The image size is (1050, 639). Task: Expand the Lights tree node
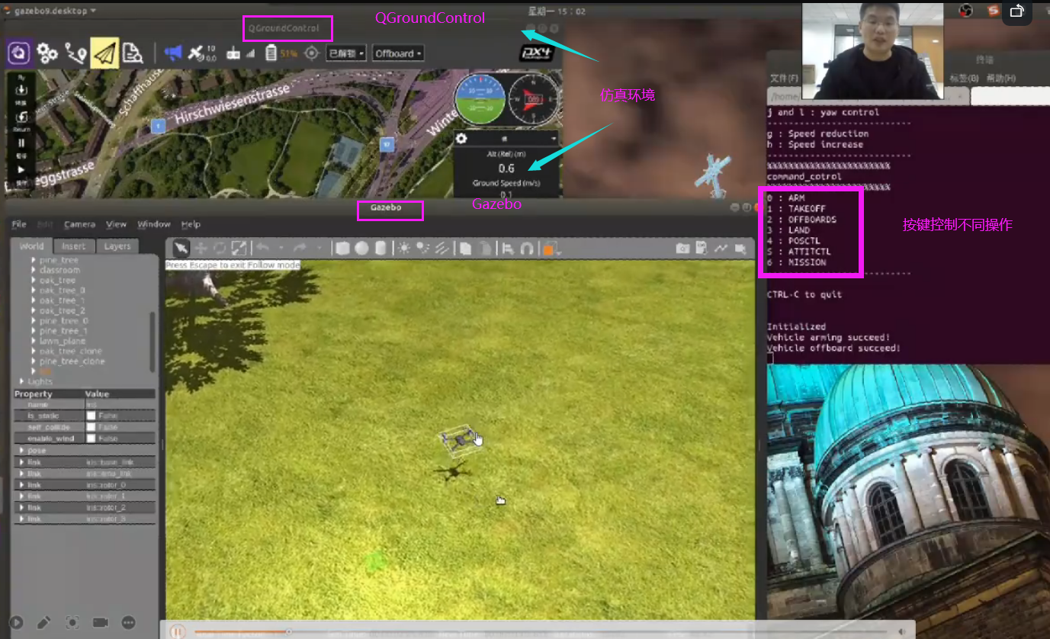(21, 381)
